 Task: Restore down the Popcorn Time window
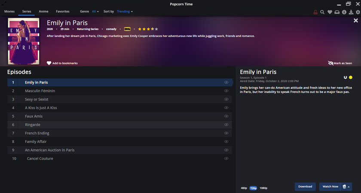click(x=349, y=4)
